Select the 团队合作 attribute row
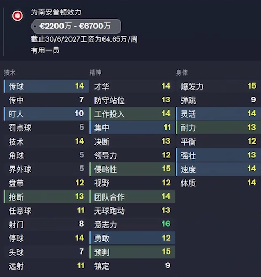Image resolution: width=261 pixels, height=277 pixels. tap(132, 196)
